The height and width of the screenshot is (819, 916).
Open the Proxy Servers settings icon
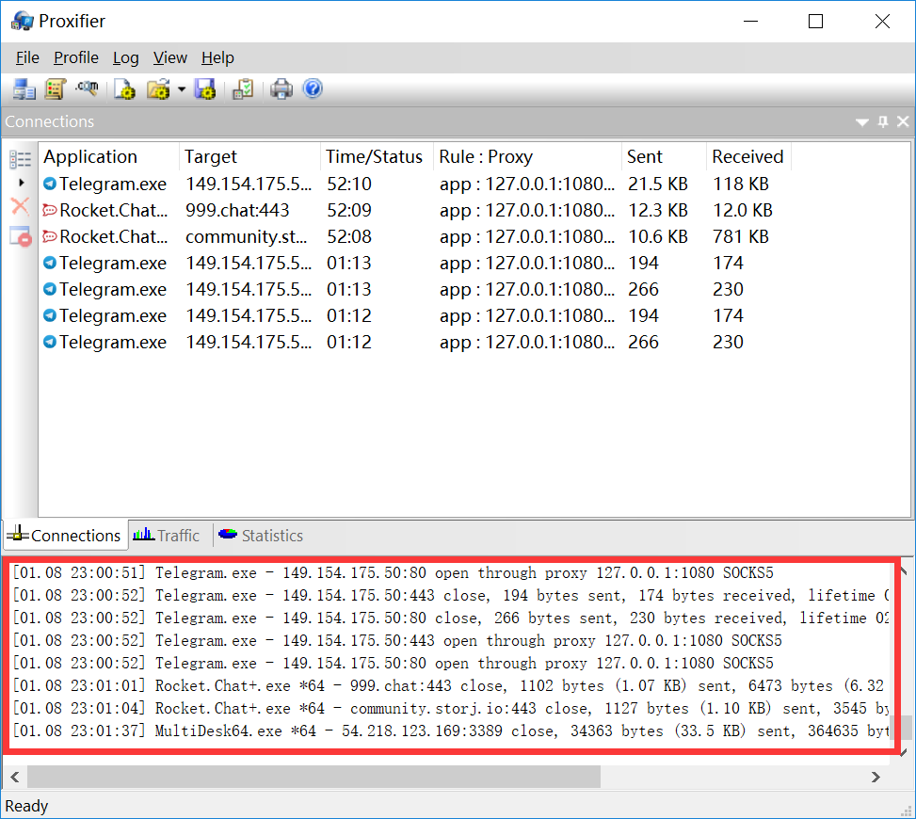pyautogui.click(x=24, y=89)
